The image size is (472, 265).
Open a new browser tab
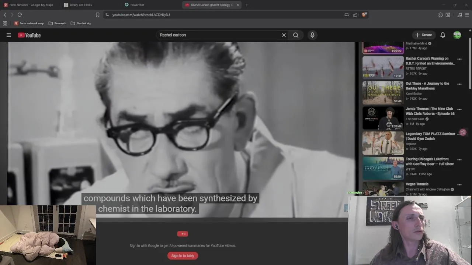pos(246,5)
